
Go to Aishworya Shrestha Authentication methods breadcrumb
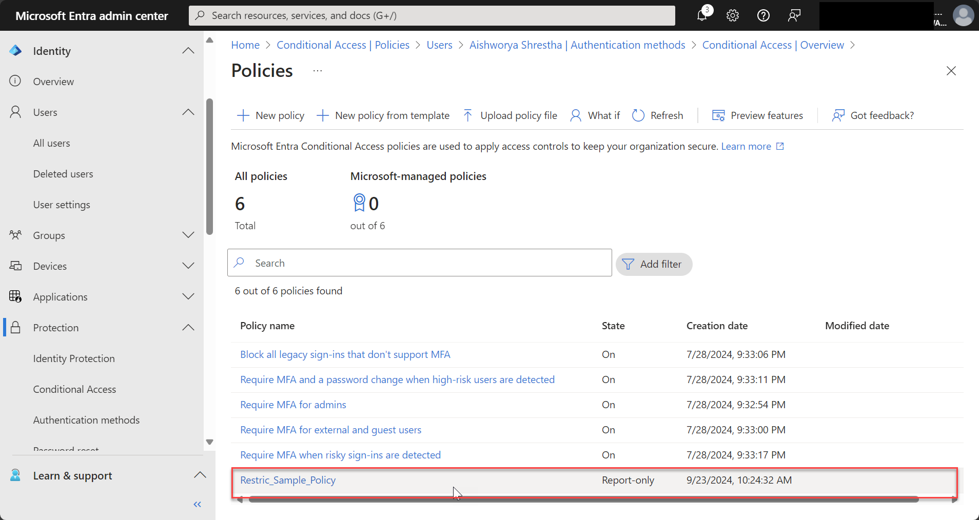click(x=577, y=45)
